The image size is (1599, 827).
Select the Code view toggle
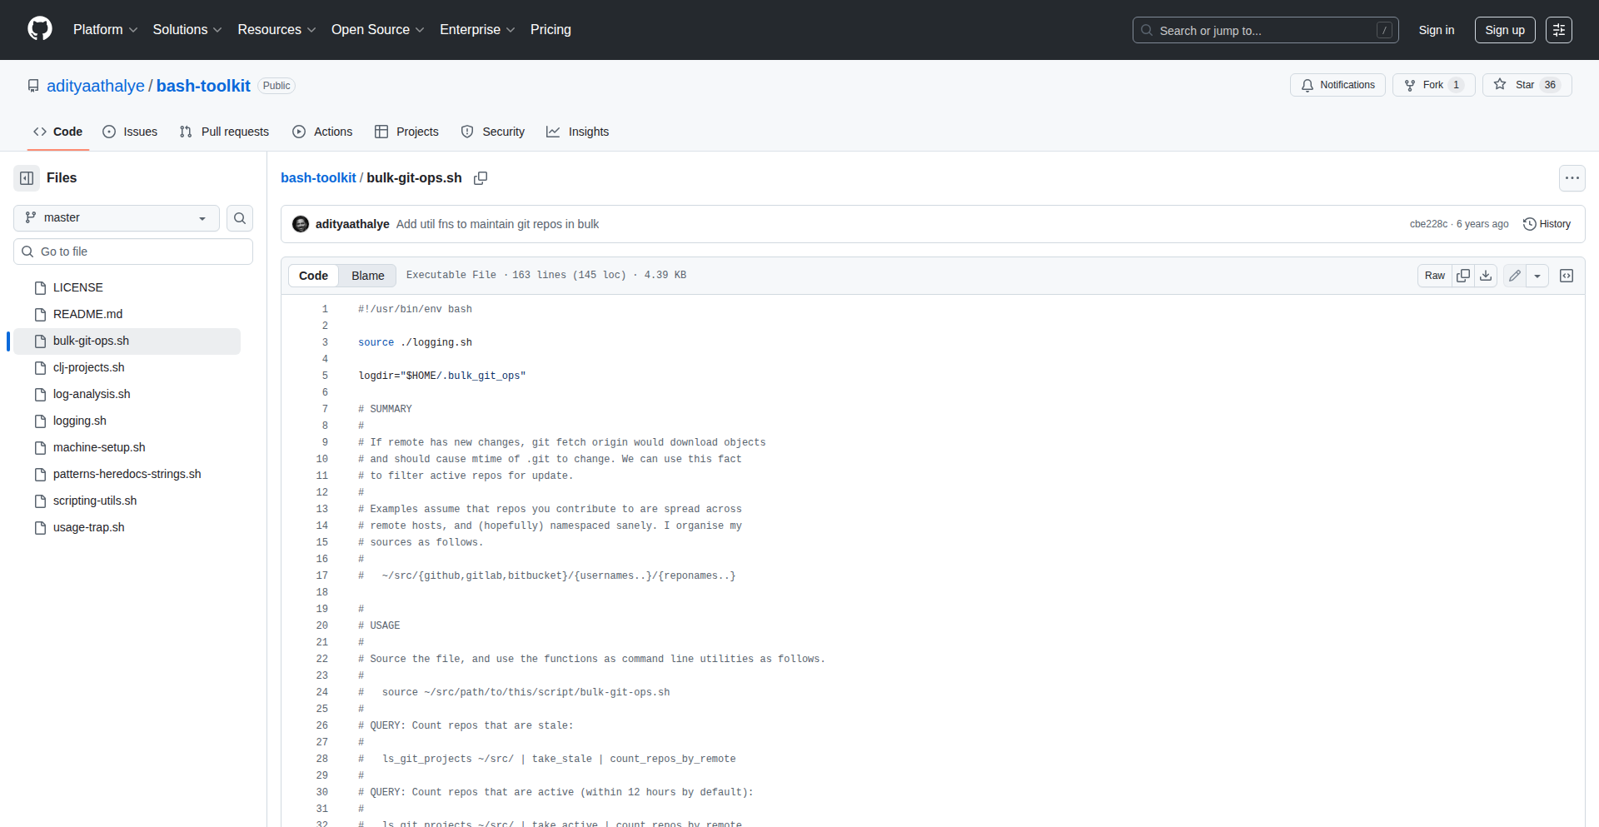tap(313, 276)
